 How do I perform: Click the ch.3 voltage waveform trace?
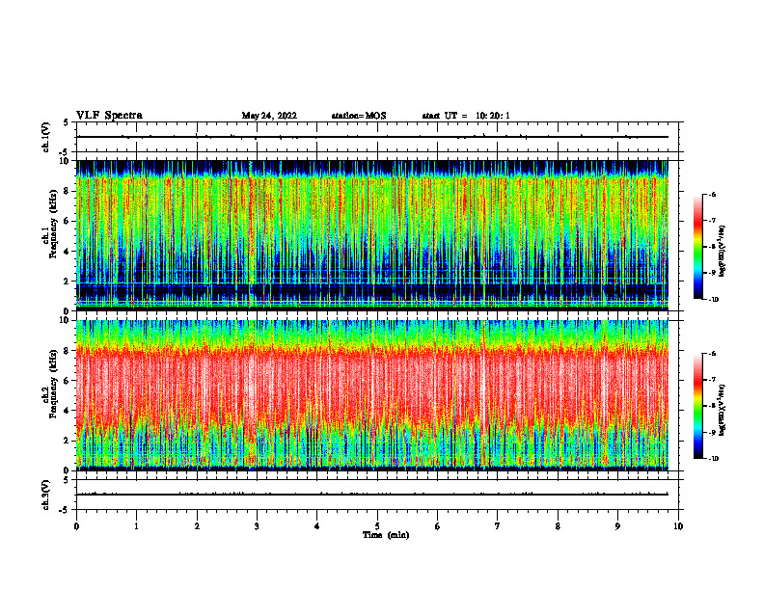pyautogui.click(x=371, y=495)
